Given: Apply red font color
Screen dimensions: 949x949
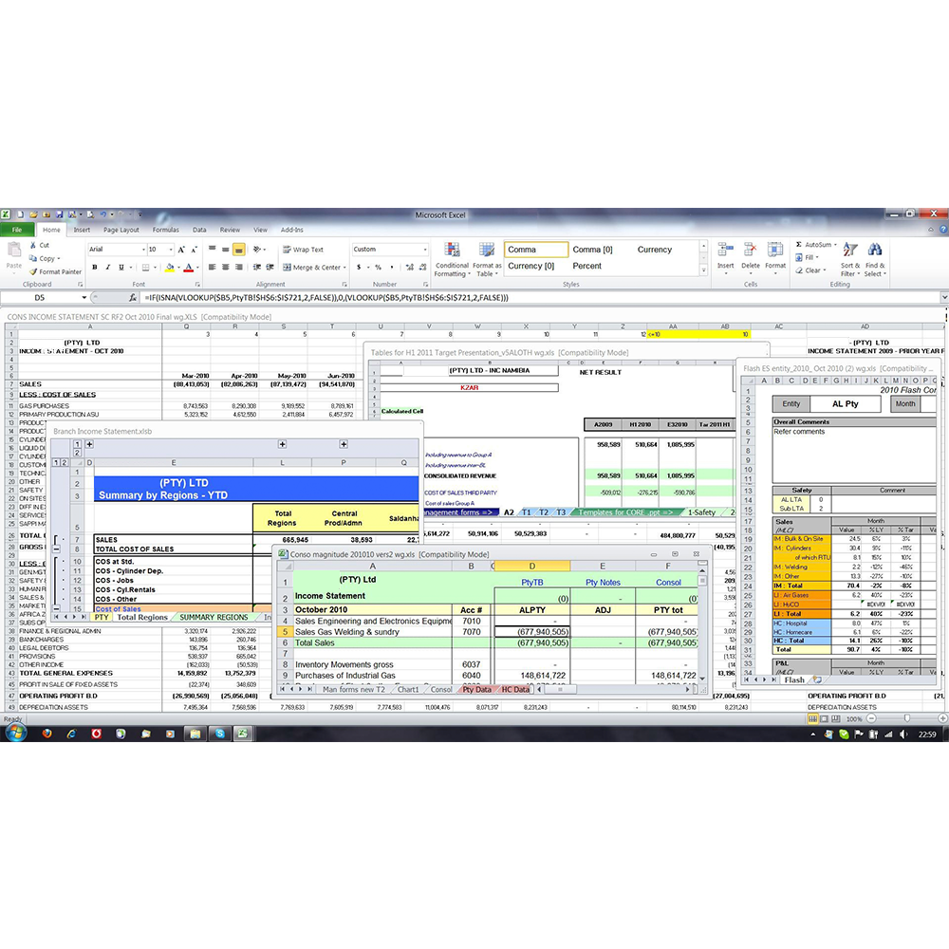Looking at the screenshot, I should click(188, 267).
